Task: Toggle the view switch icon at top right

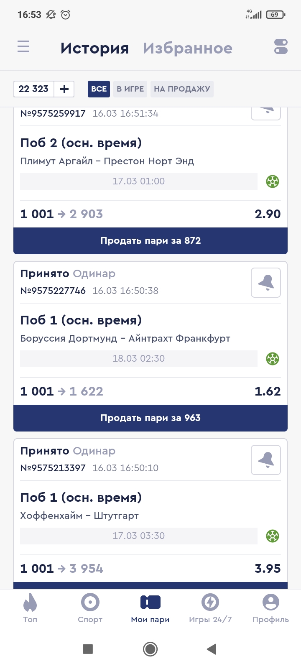Action: 281,46
